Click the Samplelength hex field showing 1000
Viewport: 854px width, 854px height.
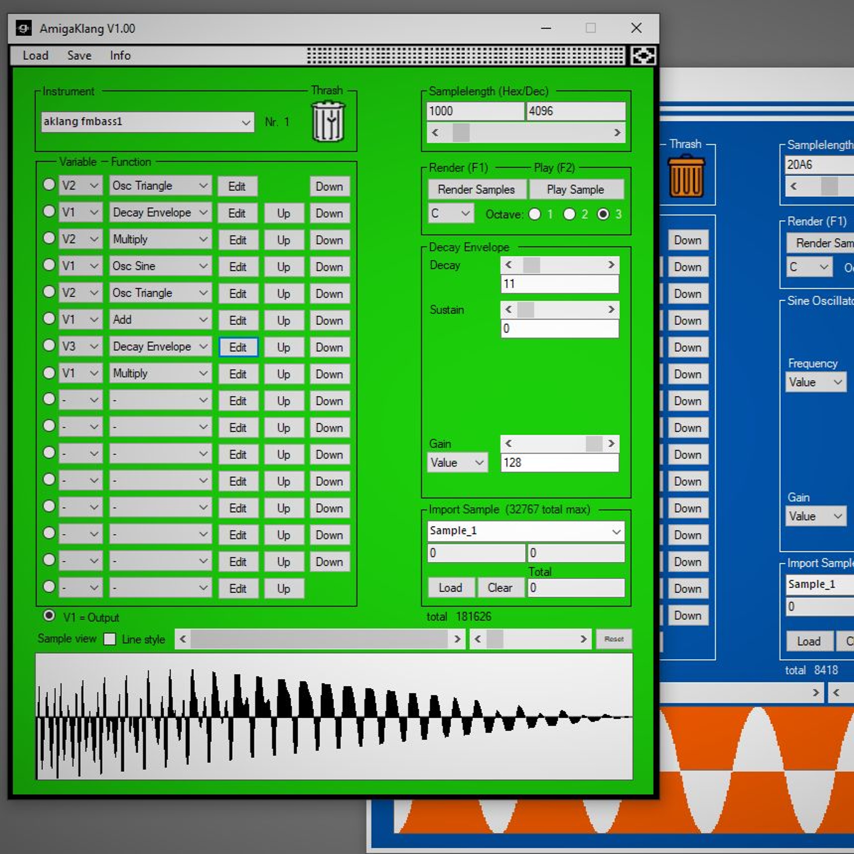(x=475, y=111)
